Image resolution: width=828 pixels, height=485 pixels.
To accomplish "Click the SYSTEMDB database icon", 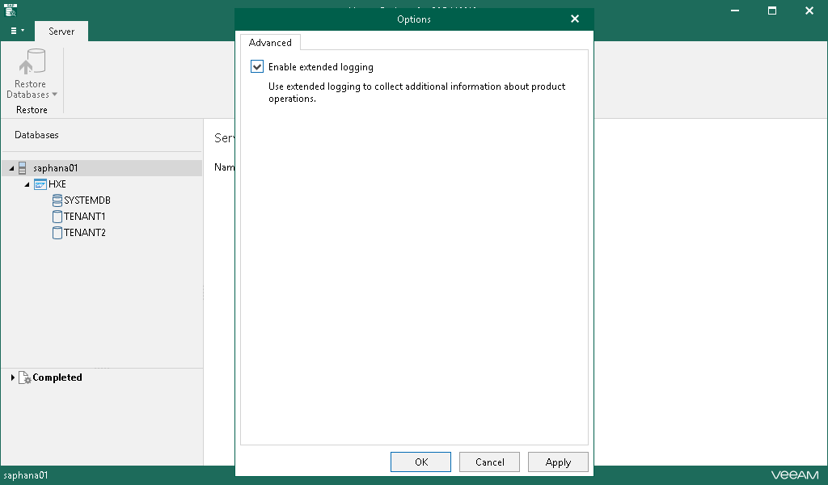I will point(57,200).
